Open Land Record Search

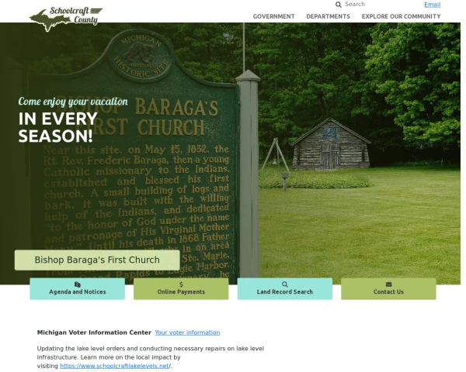[285, 288]
